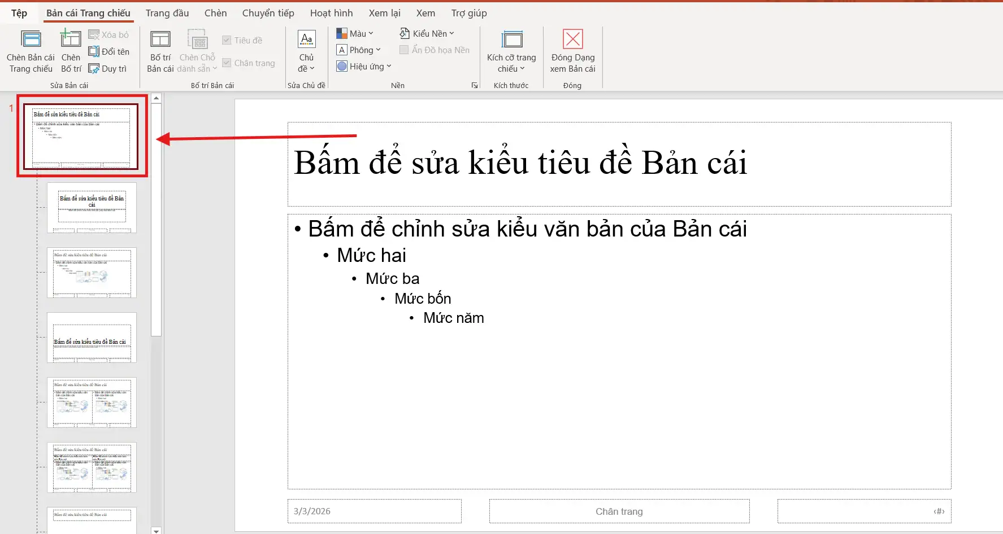This screenshot has height=534, width=1003.
Task: Xóa bỏ trang chiếu bản cái
Action: (x=109, y=34)
